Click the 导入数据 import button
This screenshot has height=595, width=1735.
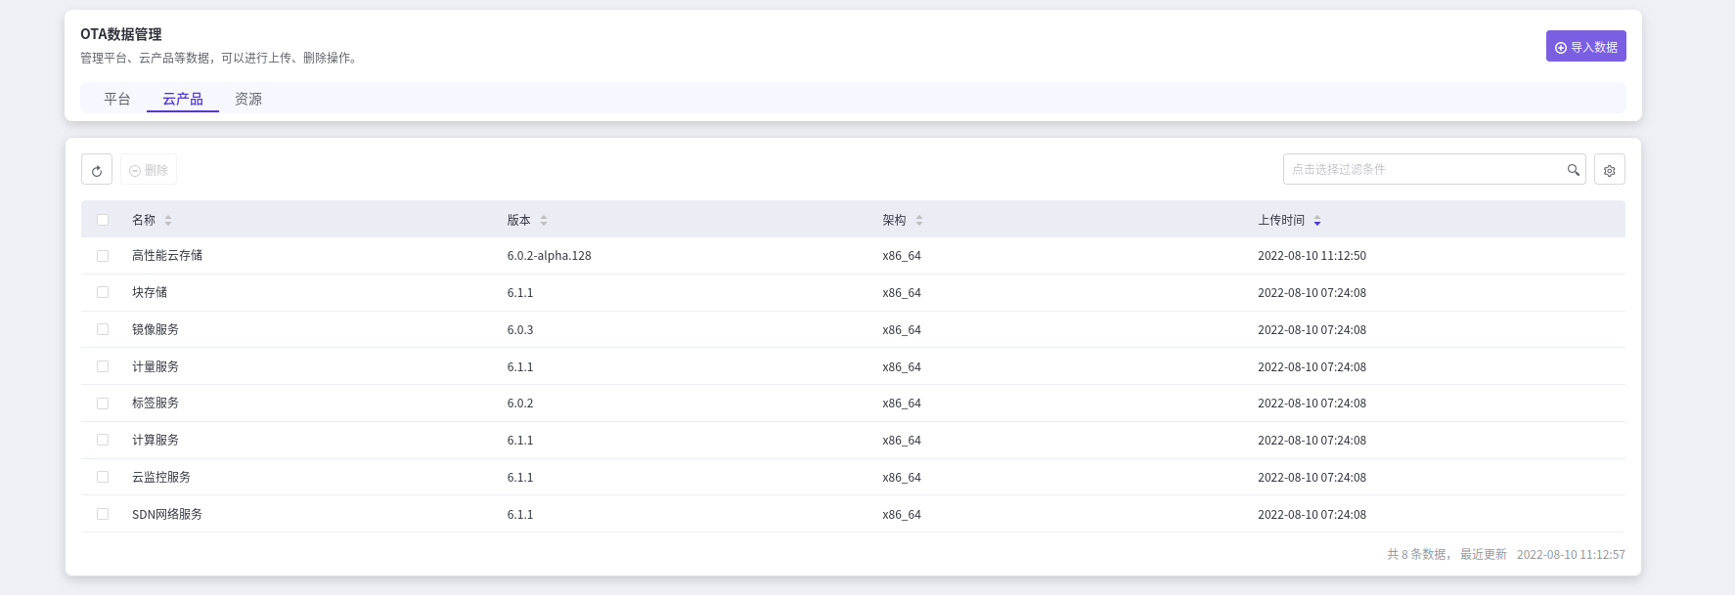tap(1585, 47)
